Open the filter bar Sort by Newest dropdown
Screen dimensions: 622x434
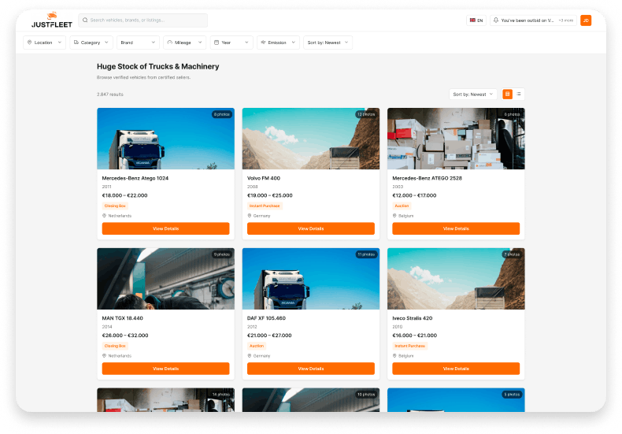[x=328, y=43]
